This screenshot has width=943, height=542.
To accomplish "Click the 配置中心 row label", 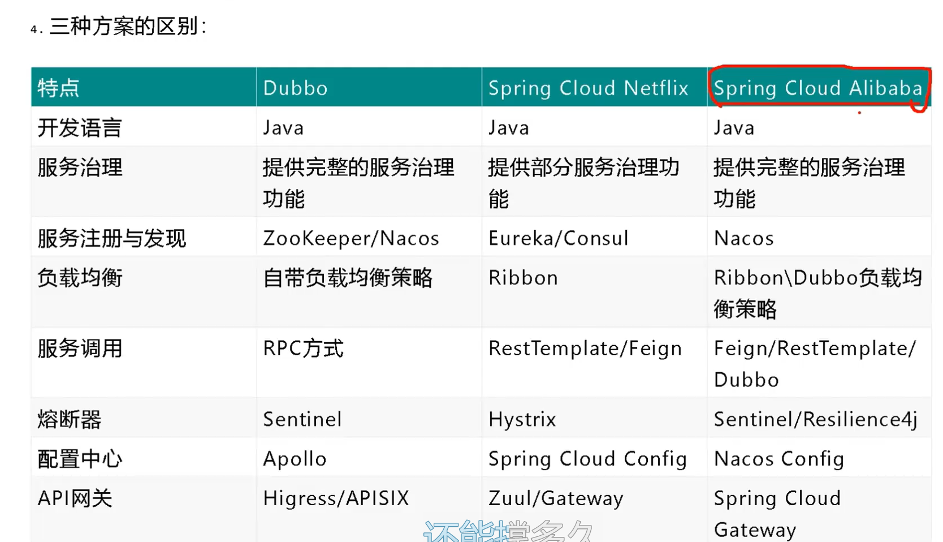I will click(x=79, y=459).
